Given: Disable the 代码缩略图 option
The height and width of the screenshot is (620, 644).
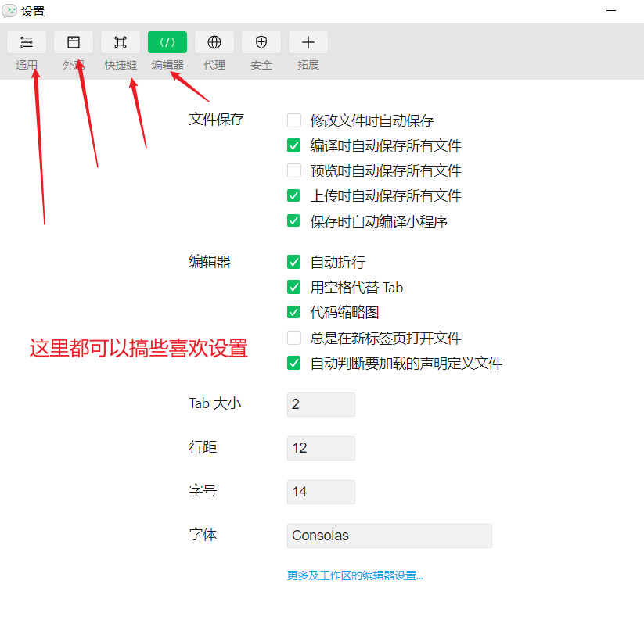Looking at the screenshot, I should (x=293, y=312).
